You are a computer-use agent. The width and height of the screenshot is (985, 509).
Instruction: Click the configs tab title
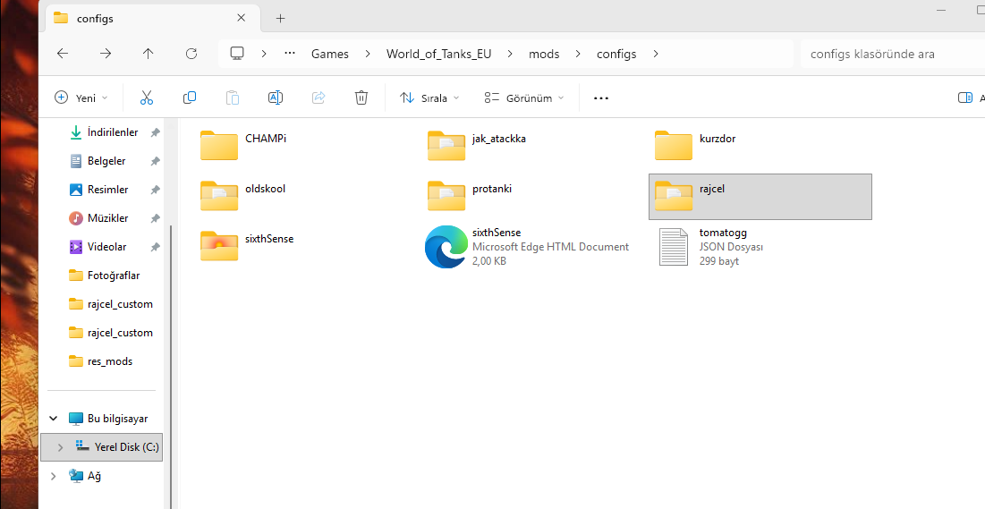(96, 18)
